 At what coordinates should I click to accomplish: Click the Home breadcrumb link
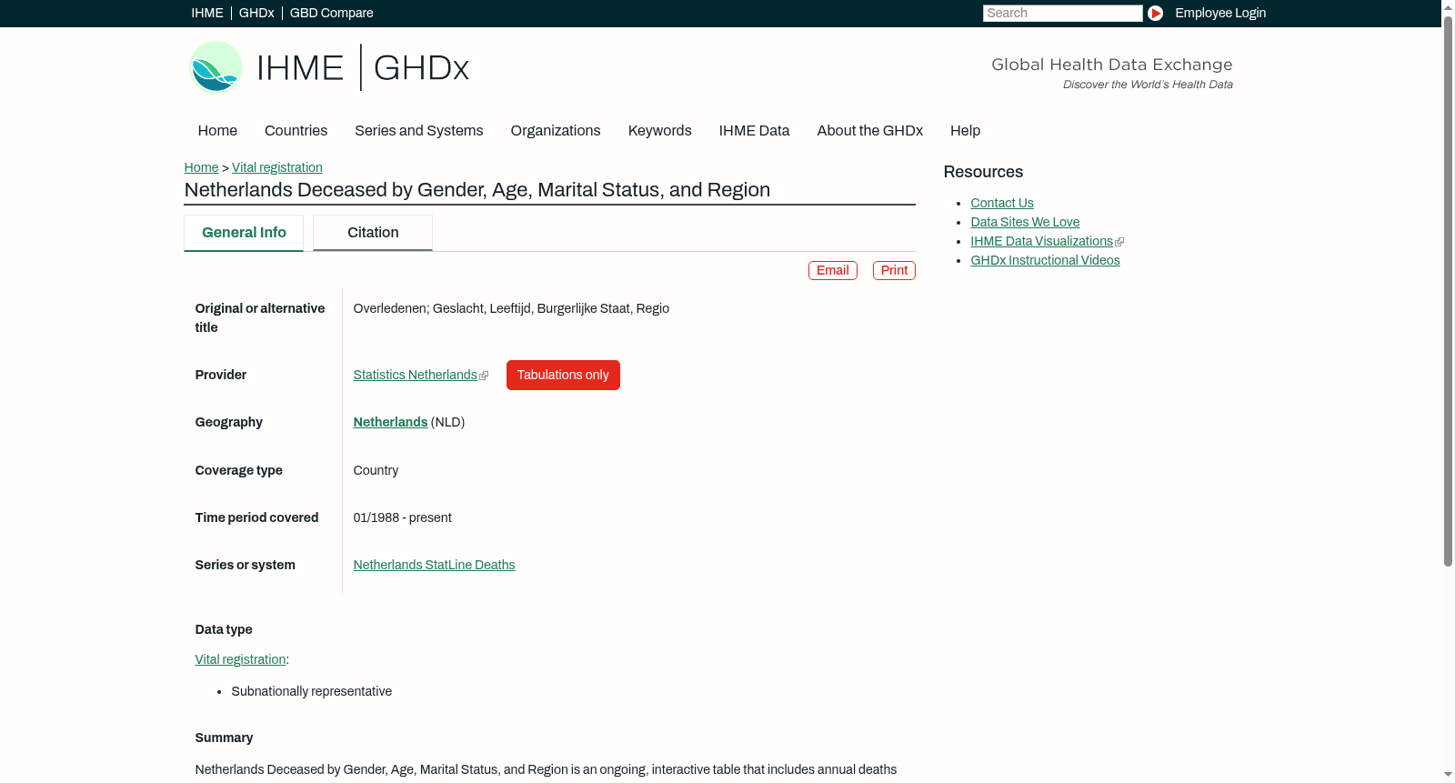pyautogui.click(x=201, y=167)
